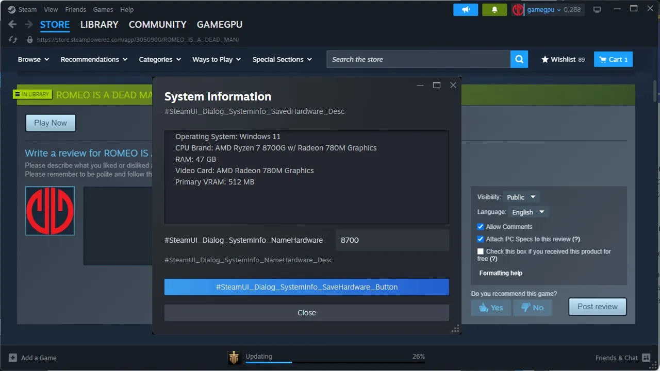Click the Play Now button
660x371 pixels.
51,123
